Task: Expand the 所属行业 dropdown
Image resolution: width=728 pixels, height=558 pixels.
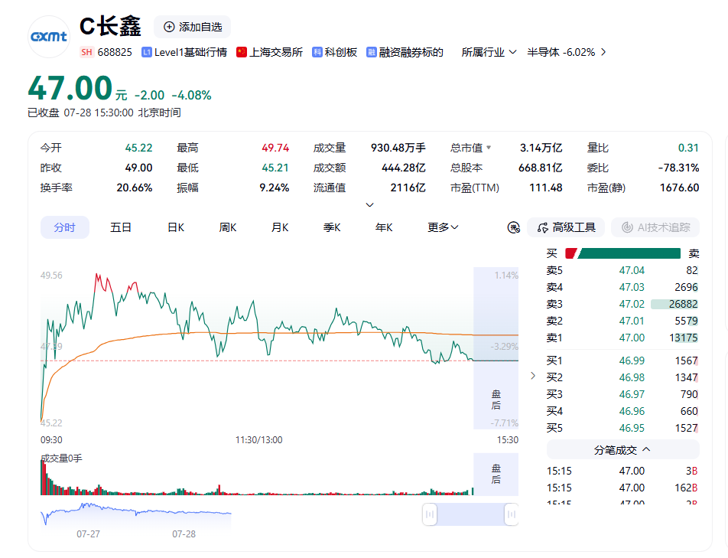Action: coord(489,52)
